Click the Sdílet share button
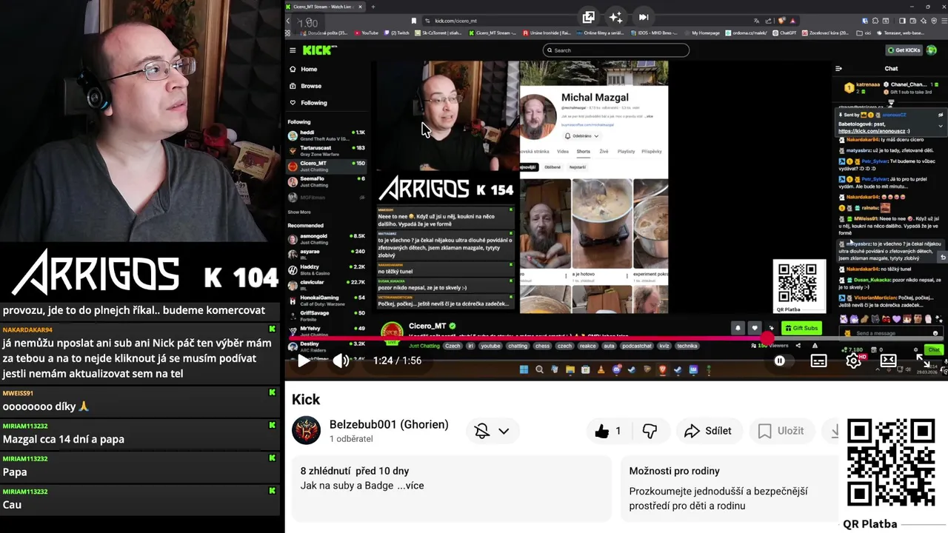Screen dimensions: 948x533 click(708, 431)
